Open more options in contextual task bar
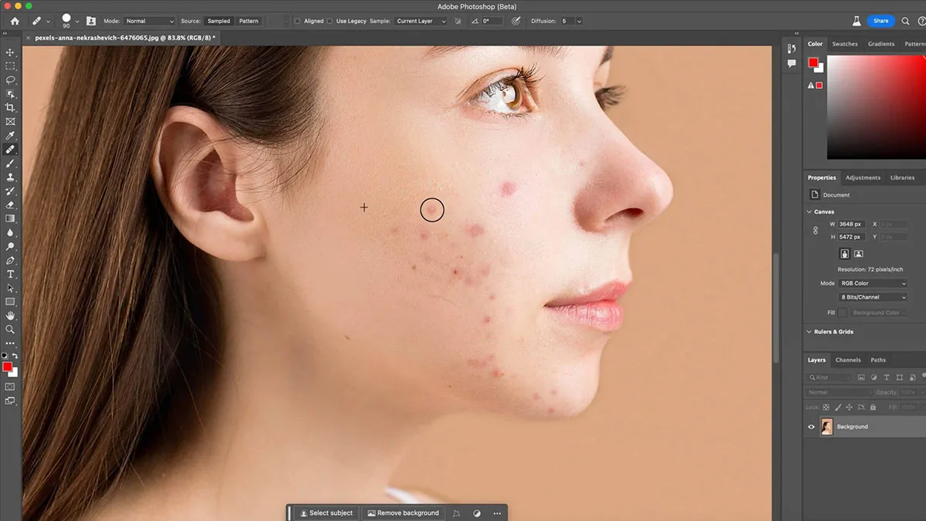This screenshot has width=926, height=521. point(497,513)
